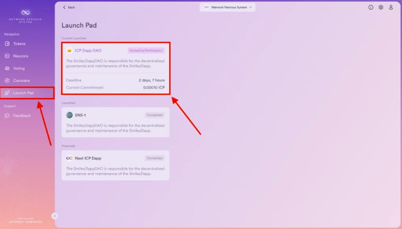Screen dimensions: 402x229
Task: Click the ICP Dapp DAO smiley logo
Action: click(69, 51)
